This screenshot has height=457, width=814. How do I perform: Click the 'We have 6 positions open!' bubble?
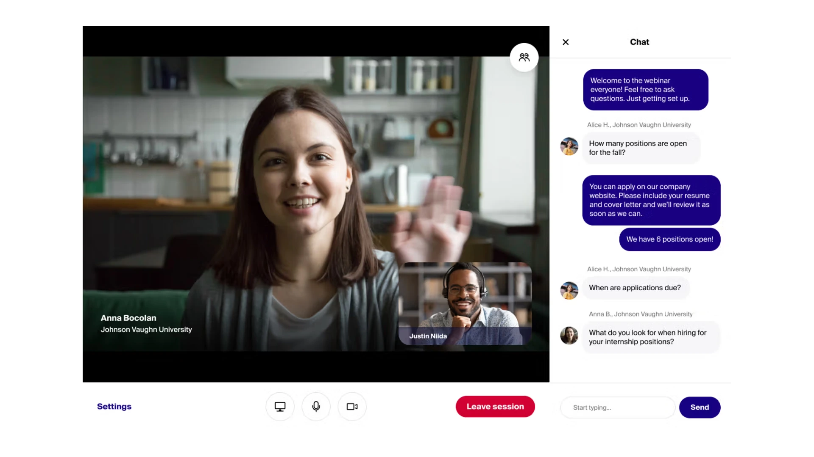669,239
